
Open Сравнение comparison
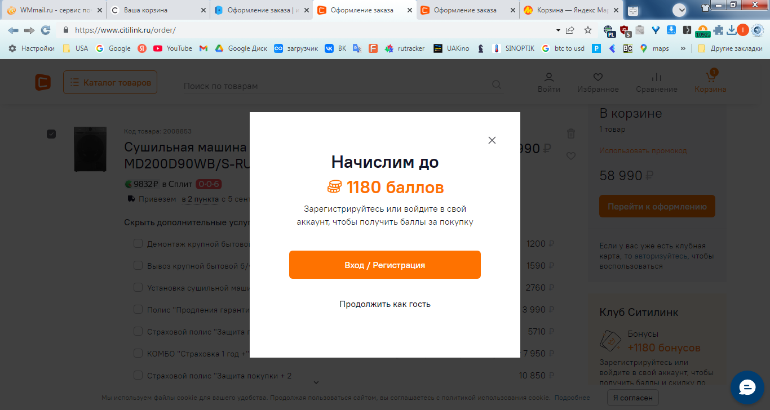coord(657,82)
